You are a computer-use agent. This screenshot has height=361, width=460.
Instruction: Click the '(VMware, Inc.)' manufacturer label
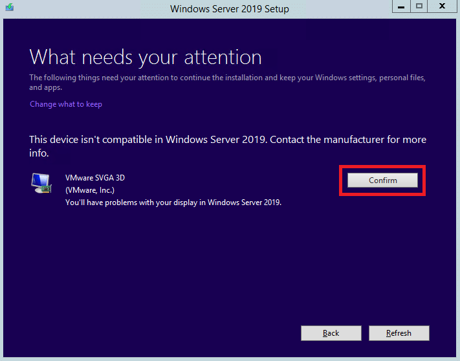[90, 190]
